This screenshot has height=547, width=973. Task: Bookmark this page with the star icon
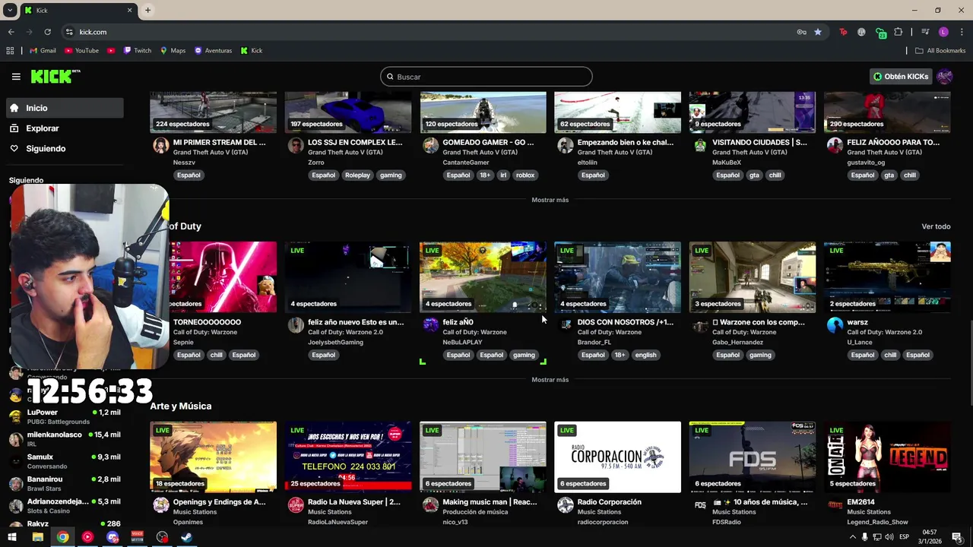(x=818, y=32)
